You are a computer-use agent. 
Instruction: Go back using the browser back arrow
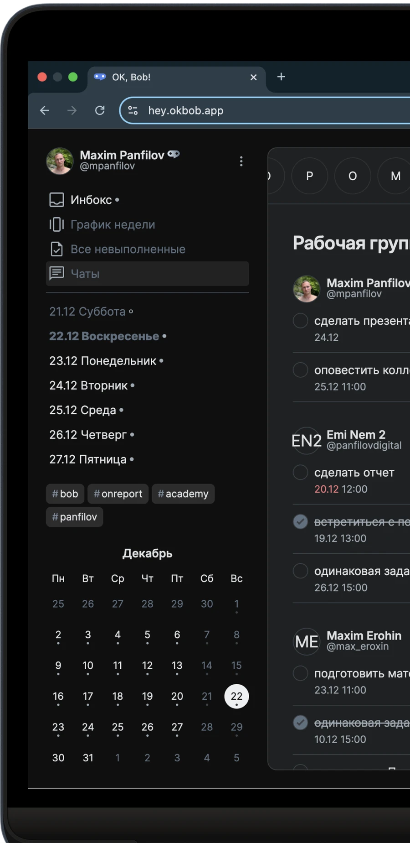pyautogui.click(x=45, y=110)
